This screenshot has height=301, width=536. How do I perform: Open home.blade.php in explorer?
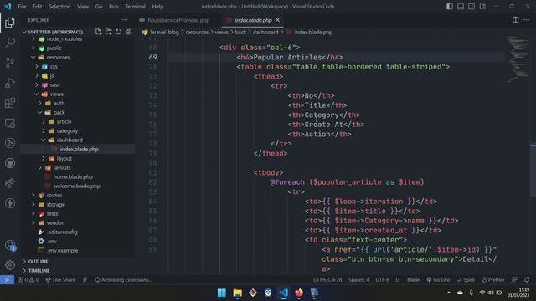(x=73, y=176)
